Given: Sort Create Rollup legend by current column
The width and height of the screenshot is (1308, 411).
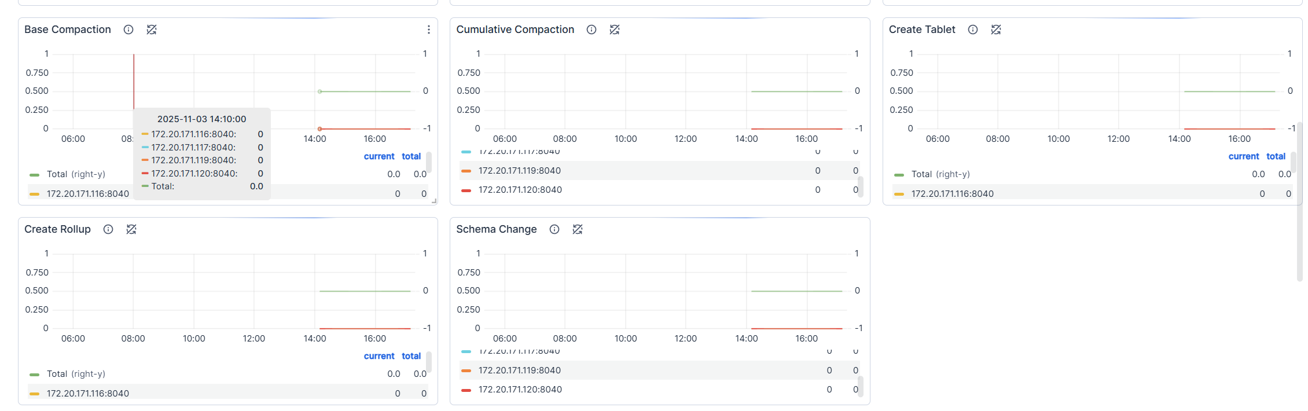Looking at the screenshot, I should point(379,356).
